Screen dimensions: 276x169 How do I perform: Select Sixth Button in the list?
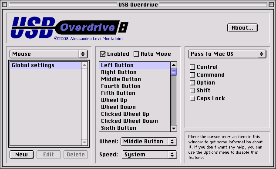[135, 128]
